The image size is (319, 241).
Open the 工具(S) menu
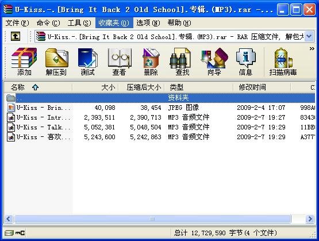click(x=79, y=23)
